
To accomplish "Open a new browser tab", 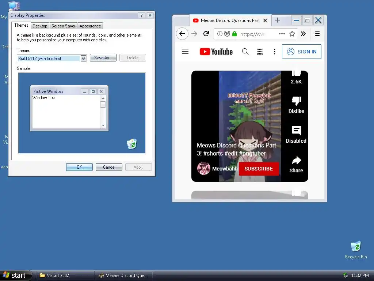I will pos(278,20).
